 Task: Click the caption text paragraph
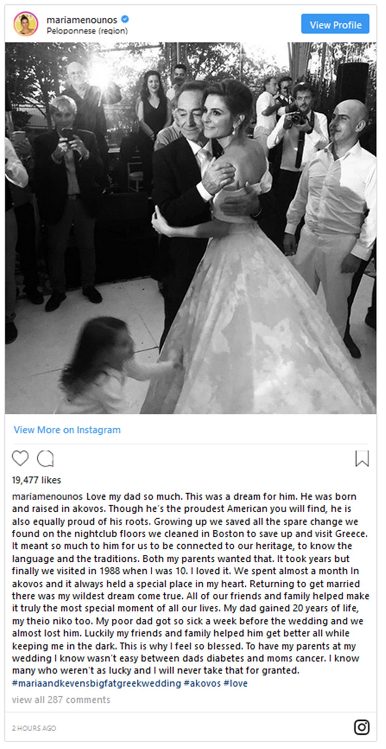191,584
